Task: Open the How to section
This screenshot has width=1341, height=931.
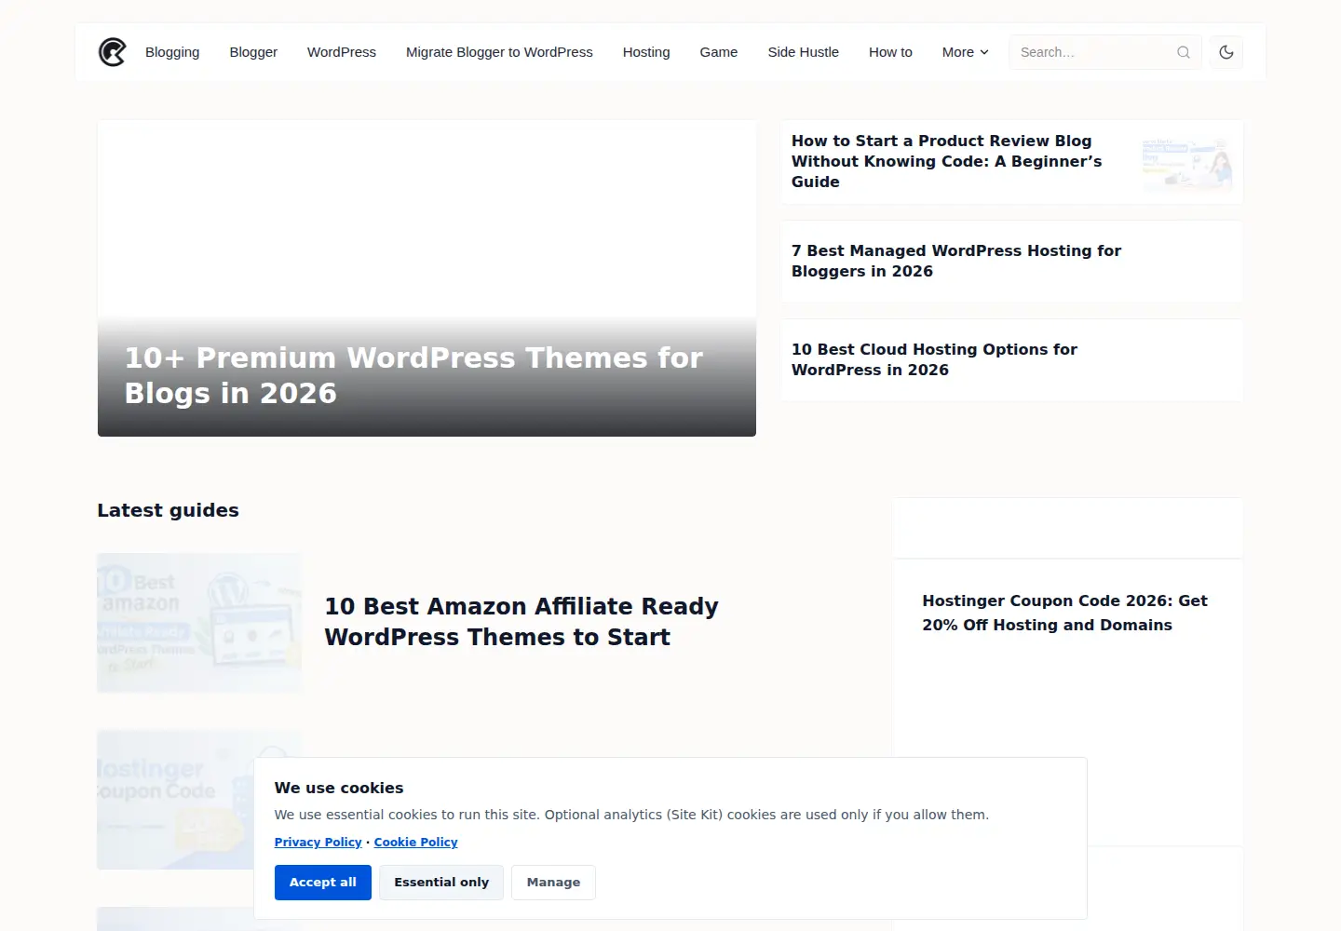Action: 890,52
